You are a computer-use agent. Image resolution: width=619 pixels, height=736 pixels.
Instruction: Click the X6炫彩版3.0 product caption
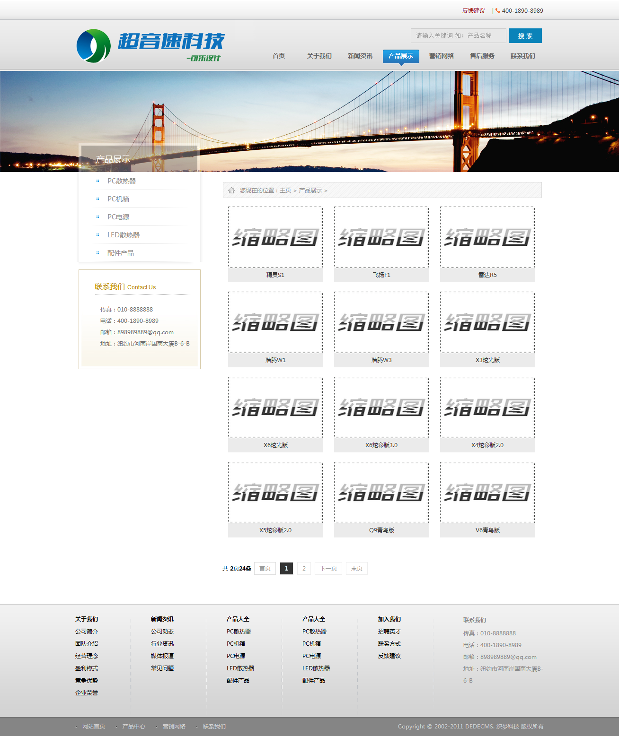381,445
